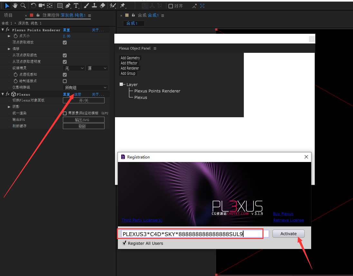353x276 pixels.
Task: Click the fx icon of the Plexus effect
Action: click(x=8, y=94)
